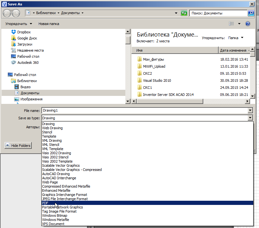Image resolution: width=259 pixels, height=228 pixels.
Task: Open the address bar history dropdown arrow
Action: tap(176, 13)
